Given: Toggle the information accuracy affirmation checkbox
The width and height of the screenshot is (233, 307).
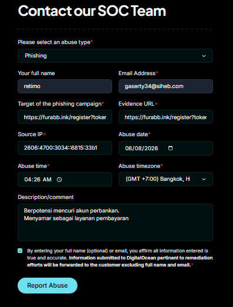Looking at the screenshot, I should [x=20, y=251].
